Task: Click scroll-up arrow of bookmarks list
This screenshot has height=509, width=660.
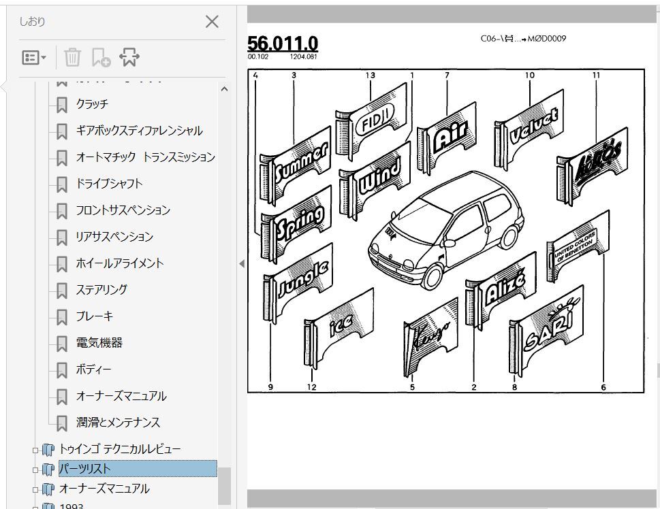Action: tap(224, 88)
